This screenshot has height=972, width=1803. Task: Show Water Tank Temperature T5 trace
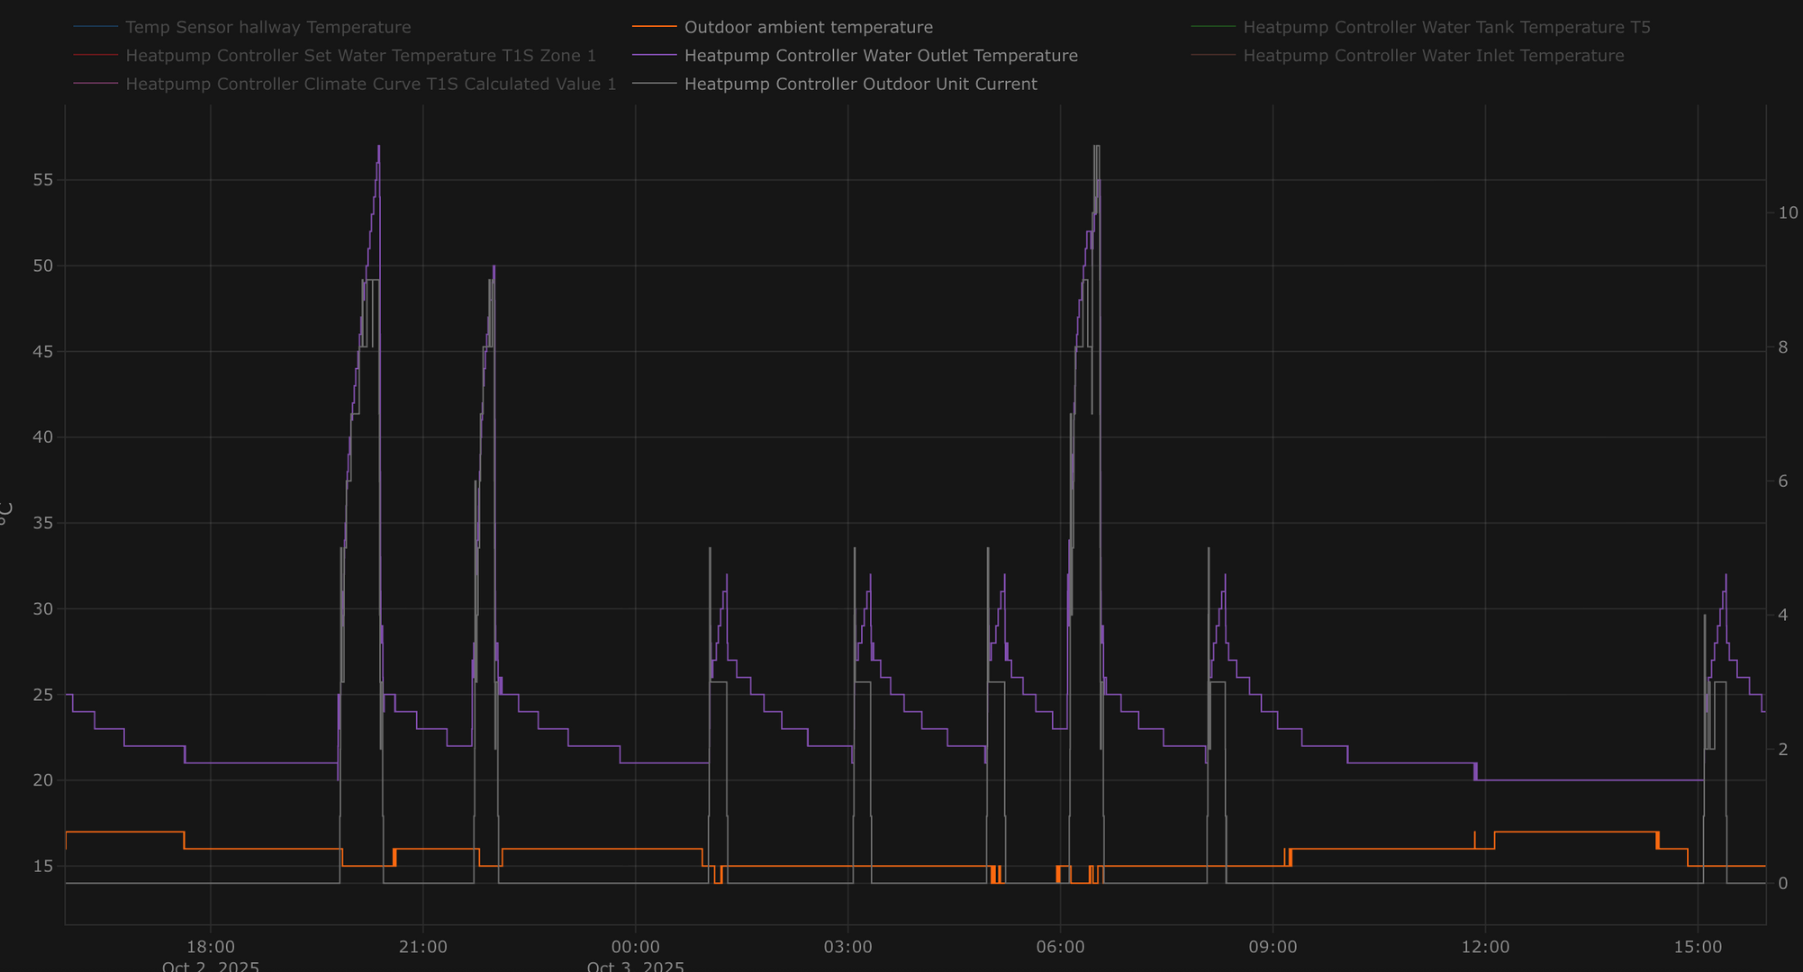[x=1446, y=28]
